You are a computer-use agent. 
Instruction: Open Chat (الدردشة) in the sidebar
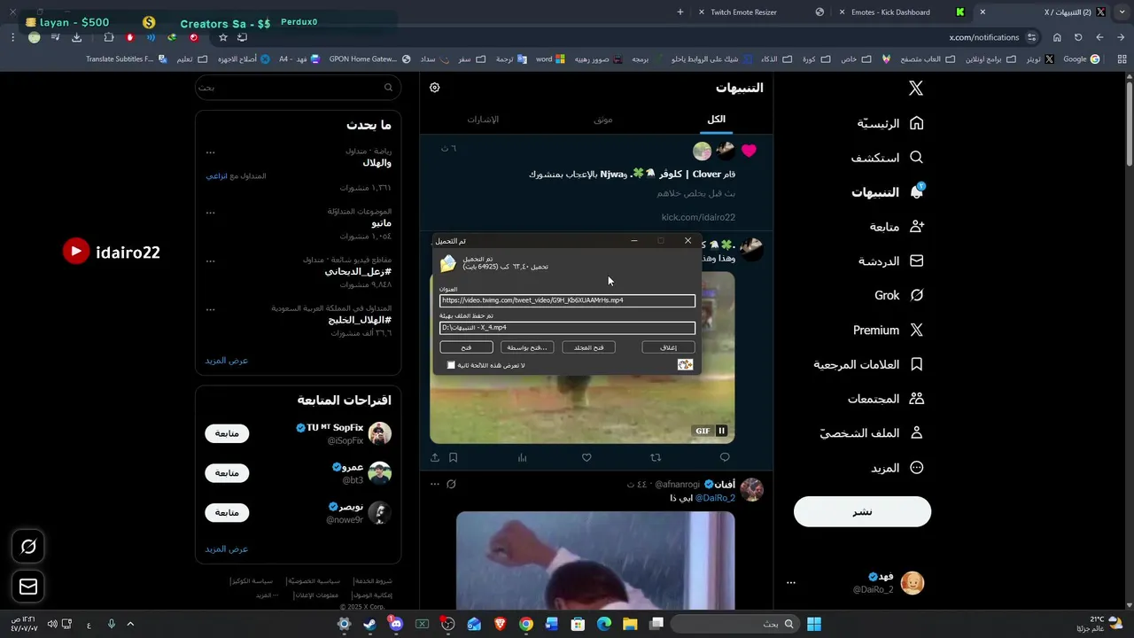pyautogui.click(x=890, y=261)
